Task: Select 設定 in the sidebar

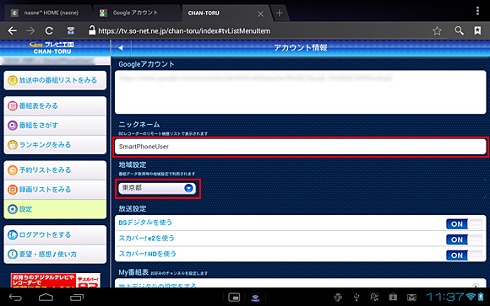Action: [55, 209]
